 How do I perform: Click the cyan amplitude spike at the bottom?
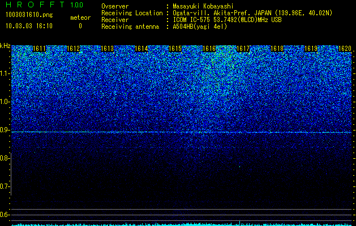point(240,223)
